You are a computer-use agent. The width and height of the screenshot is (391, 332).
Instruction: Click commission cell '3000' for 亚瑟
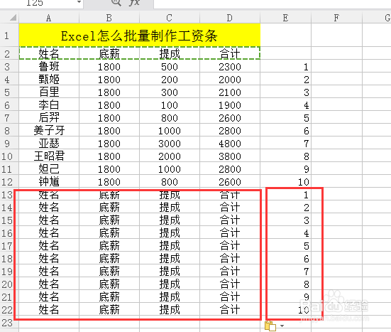coord(170,143)
